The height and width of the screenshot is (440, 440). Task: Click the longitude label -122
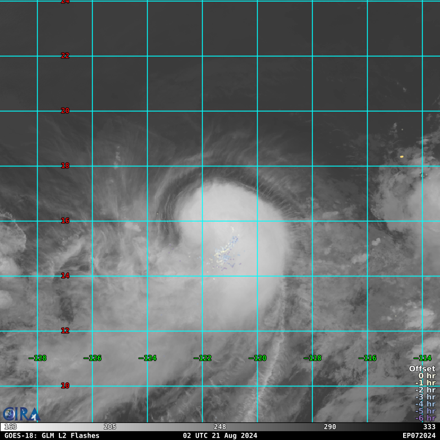tap(202, 358)
